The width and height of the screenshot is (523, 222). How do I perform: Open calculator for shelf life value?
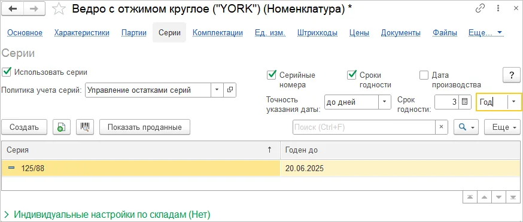[464, 102]
